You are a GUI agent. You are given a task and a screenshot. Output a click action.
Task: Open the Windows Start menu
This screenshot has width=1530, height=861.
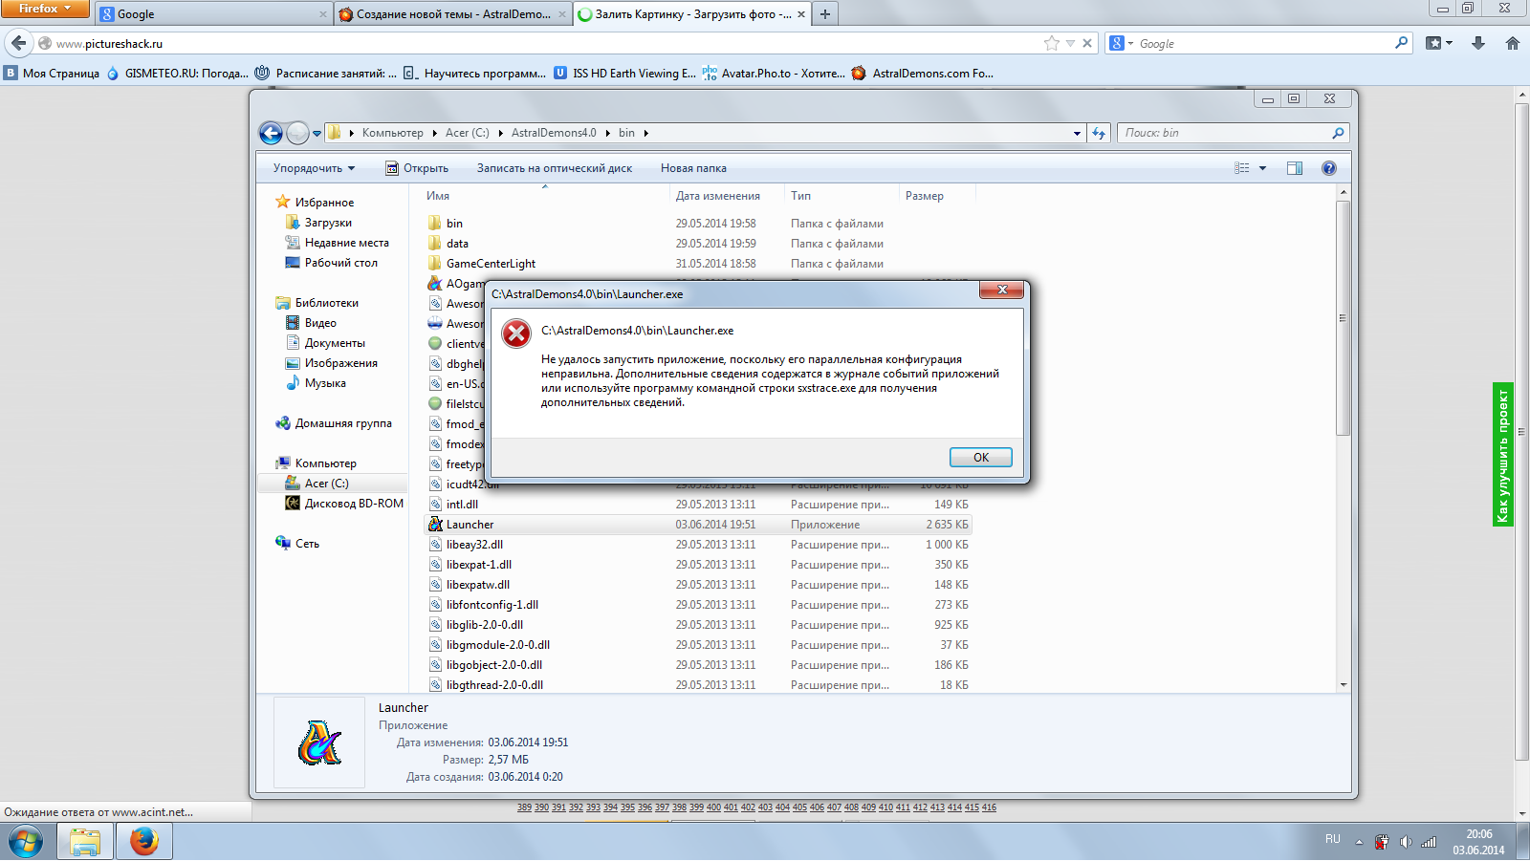(x=26, y=842)
